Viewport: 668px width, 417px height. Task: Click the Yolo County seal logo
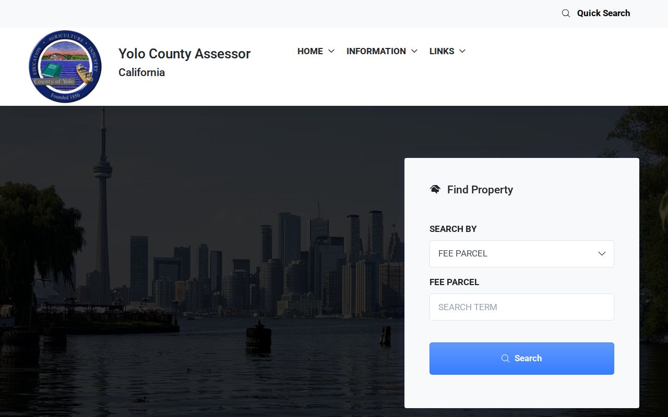click(65, 67)
